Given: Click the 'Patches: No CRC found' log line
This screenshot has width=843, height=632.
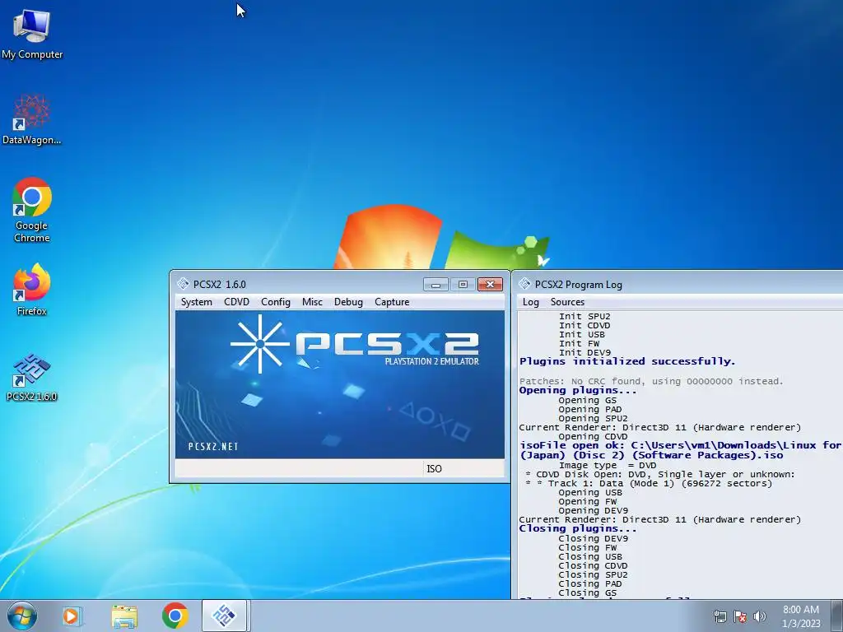Looking at the screenshot, I should 651,382.
